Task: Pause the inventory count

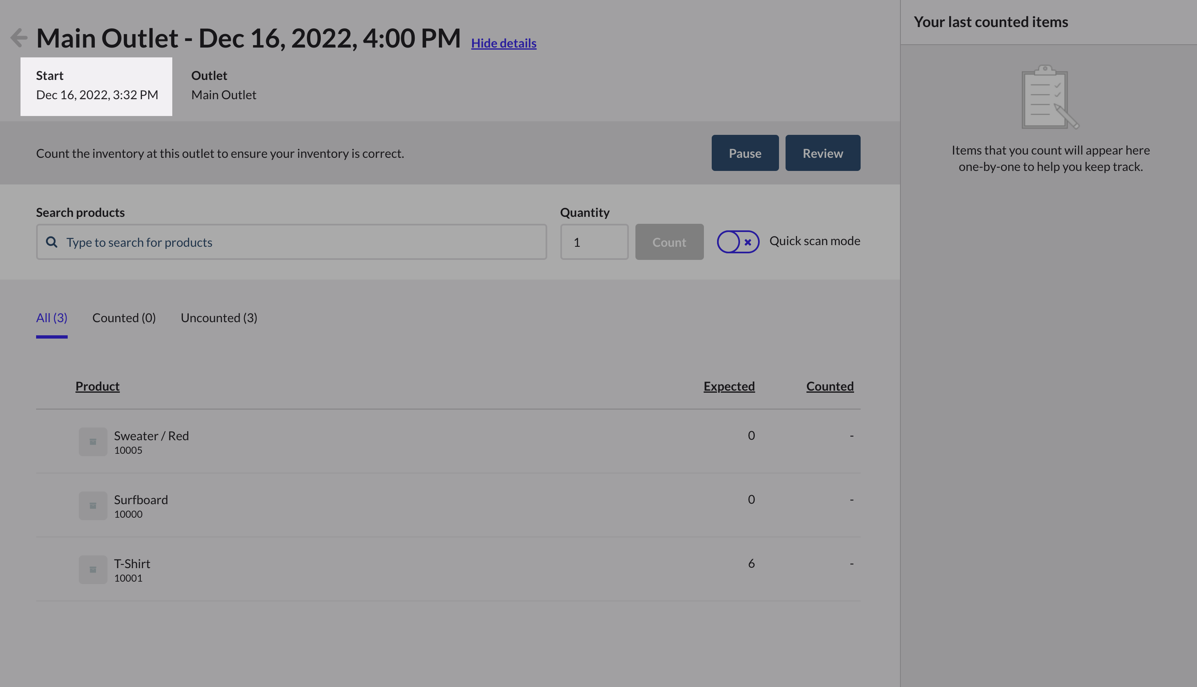Action: [745, 153]
